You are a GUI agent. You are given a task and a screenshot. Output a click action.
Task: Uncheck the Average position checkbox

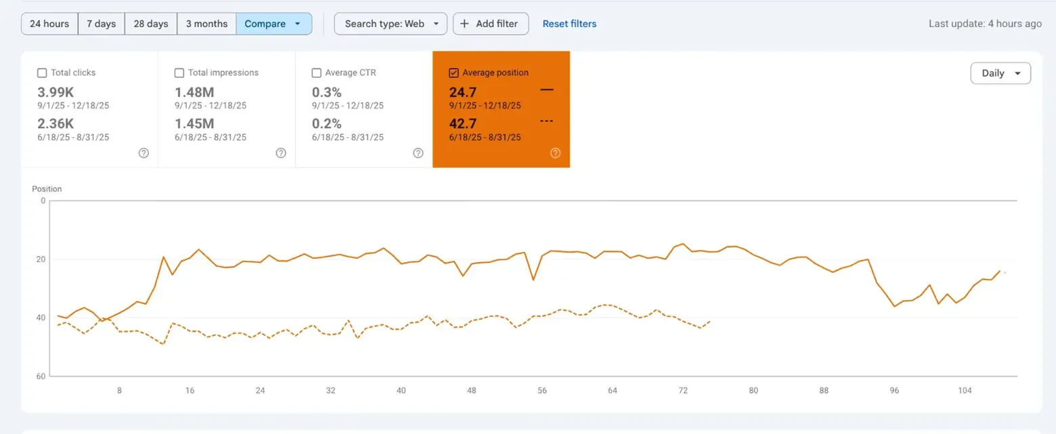(454, 72)
